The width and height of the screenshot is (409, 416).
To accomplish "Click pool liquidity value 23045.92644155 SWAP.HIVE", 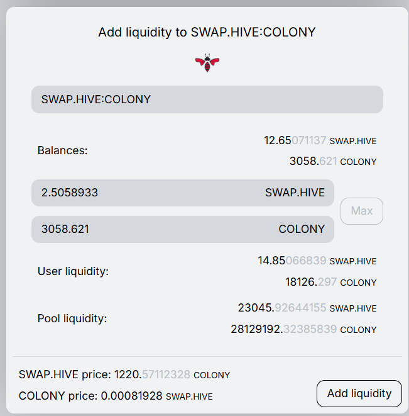I will coord(307,308).
